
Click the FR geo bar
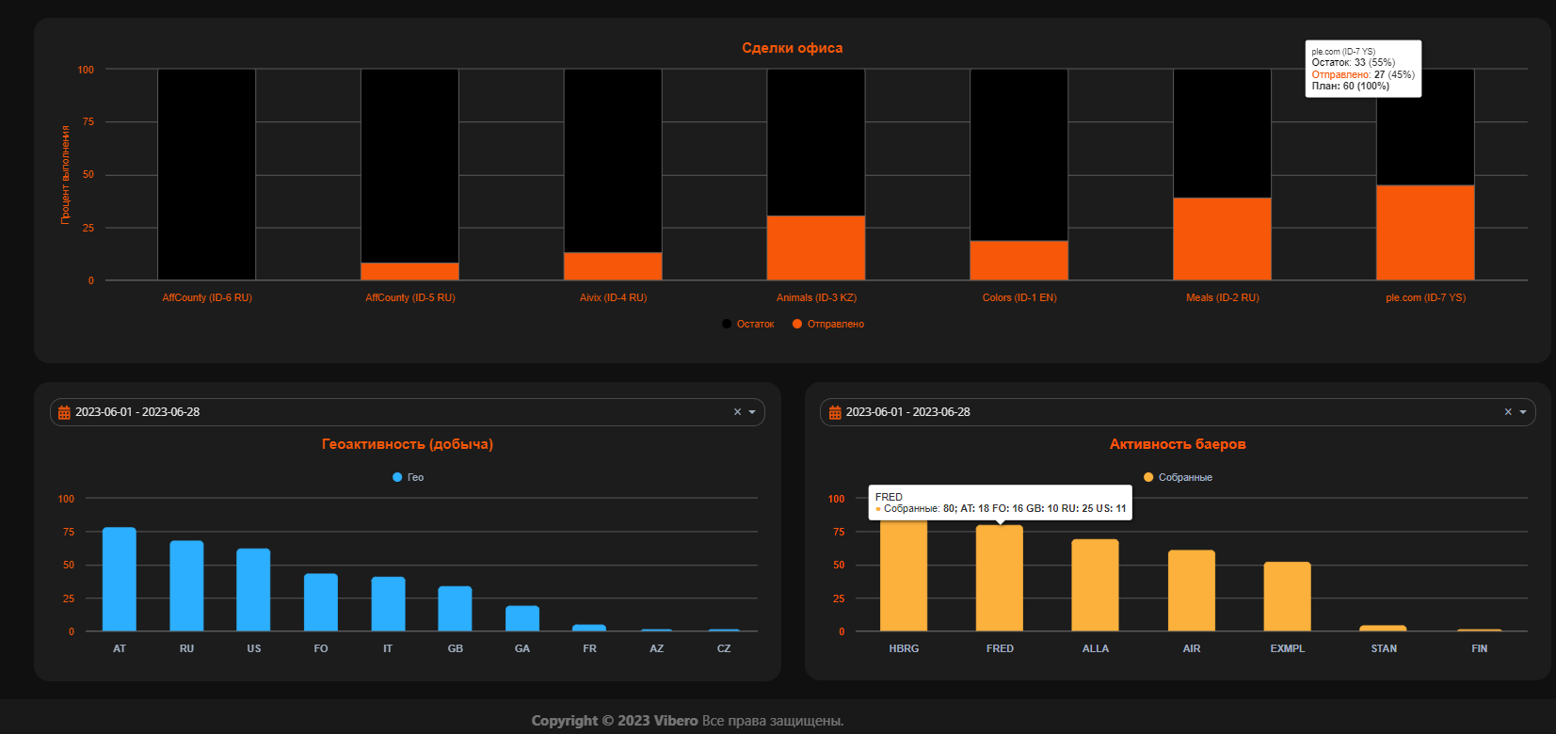point(589,628)
